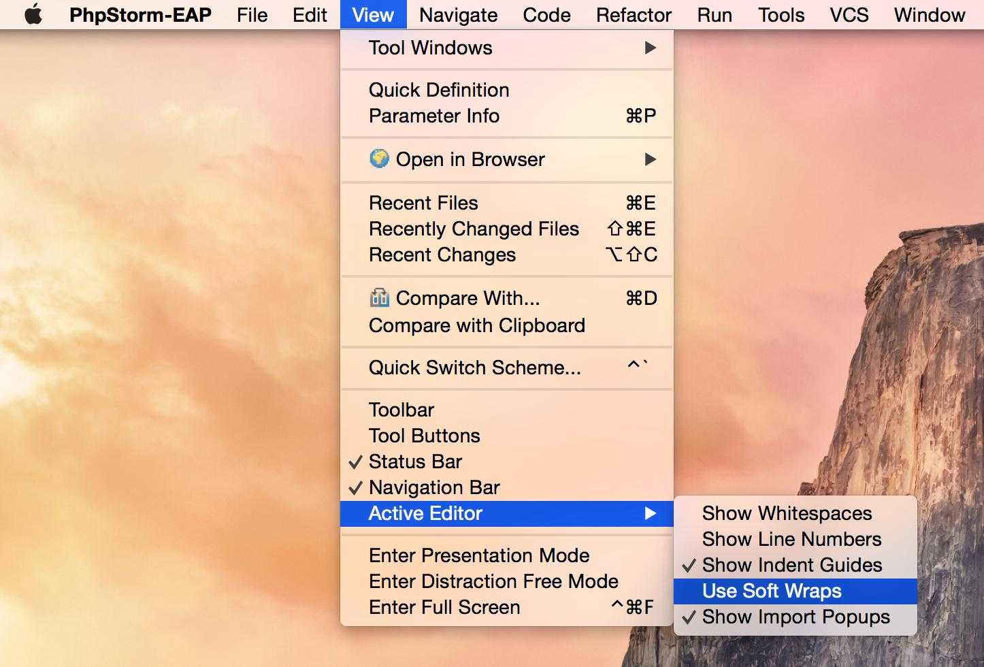
Task: Turn off Show Import Popups
Action: 796,617
